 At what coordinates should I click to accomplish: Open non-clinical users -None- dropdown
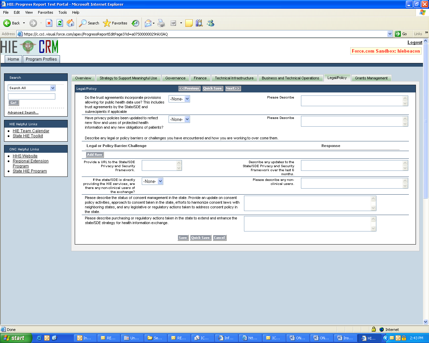coord(152,181)
